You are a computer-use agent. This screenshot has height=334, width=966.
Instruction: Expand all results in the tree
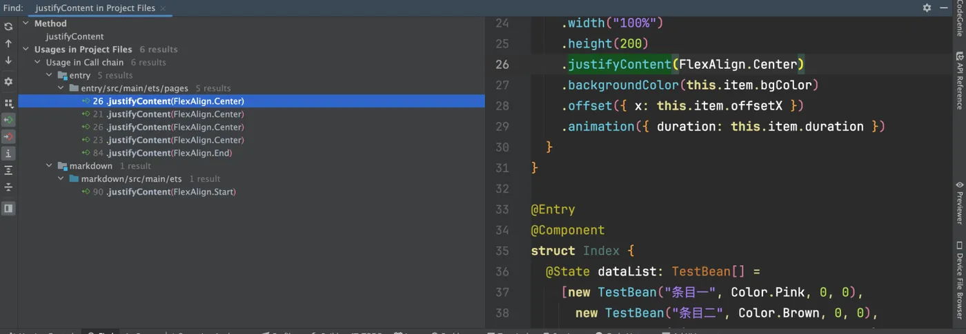[x=8, y=170]
